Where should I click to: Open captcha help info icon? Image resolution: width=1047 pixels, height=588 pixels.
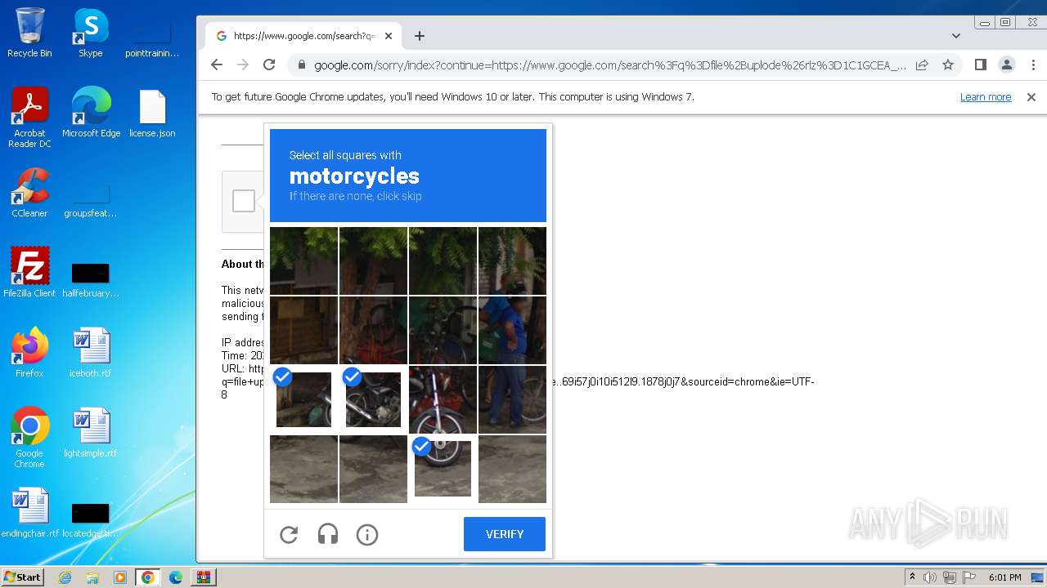click(367, 535)
